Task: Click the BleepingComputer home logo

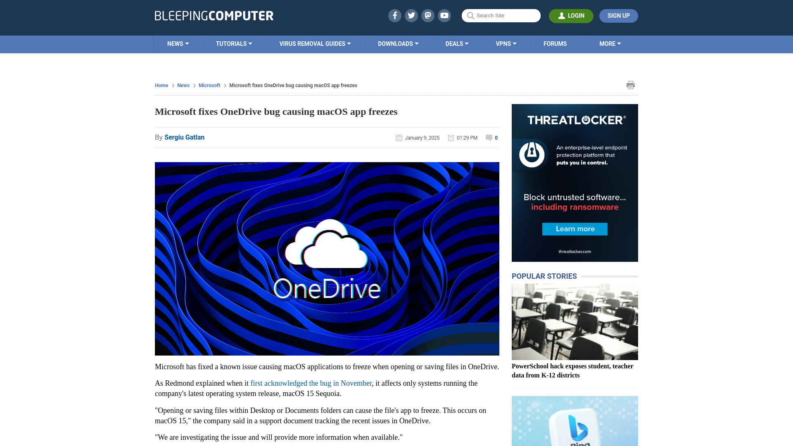Action: [214, 15]
